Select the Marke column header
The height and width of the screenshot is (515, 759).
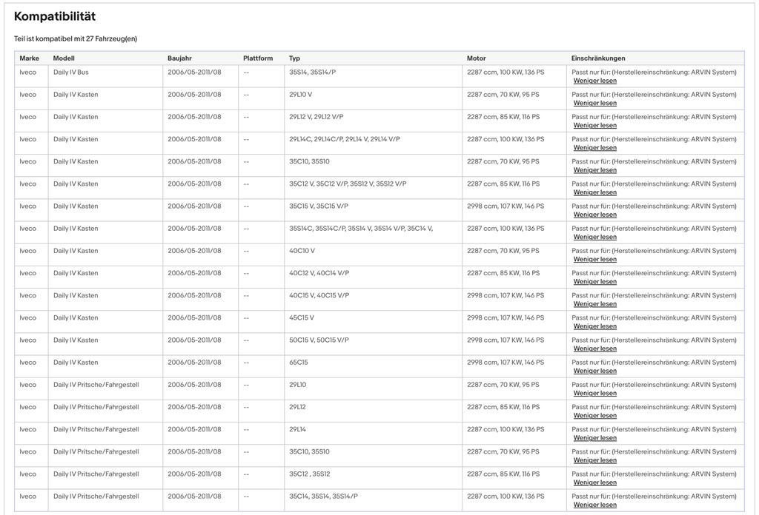29,58
